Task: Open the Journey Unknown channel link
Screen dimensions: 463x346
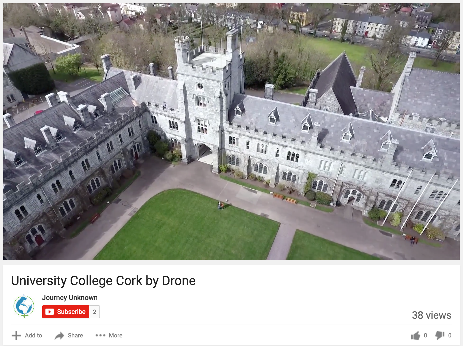Action: 70,298
